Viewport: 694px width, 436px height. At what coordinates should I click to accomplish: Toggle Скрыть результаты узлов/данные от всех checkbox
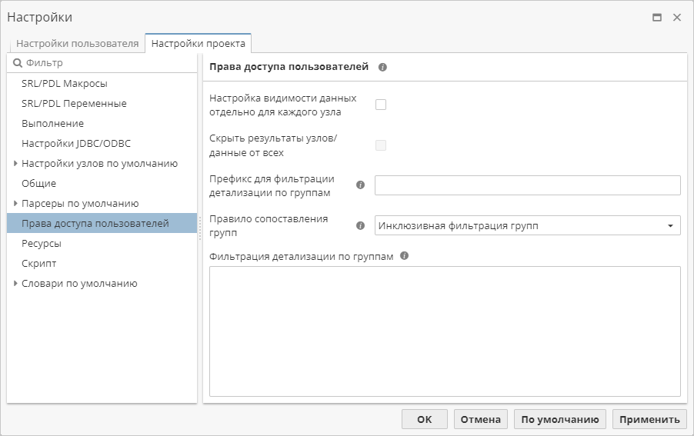click(x=381, y=145)
